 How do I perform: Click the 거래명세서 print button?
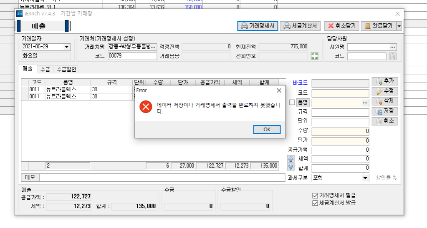258,26
